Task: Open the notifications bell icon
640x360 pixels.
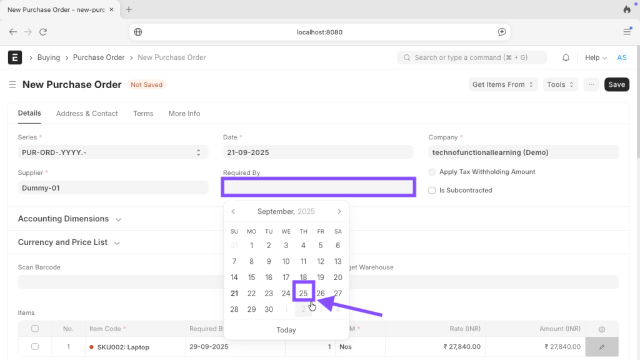Action: click(566, 57)
